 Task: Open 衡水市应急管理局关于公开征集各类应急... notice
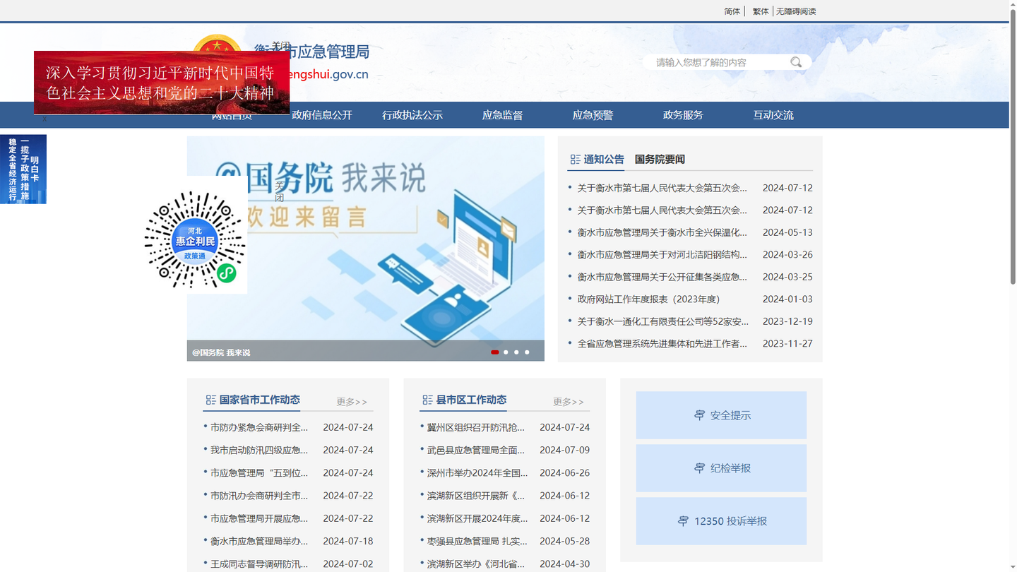662,277
